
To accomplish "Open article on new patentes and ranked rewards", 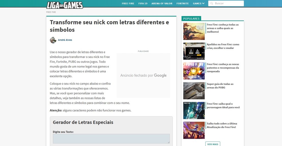I will tap(223, 68).
